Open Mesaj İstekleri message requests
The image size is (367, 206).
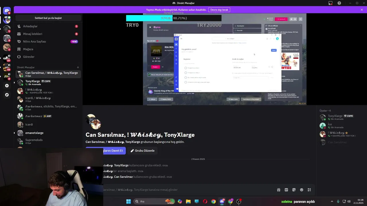(x=48, y=34)
